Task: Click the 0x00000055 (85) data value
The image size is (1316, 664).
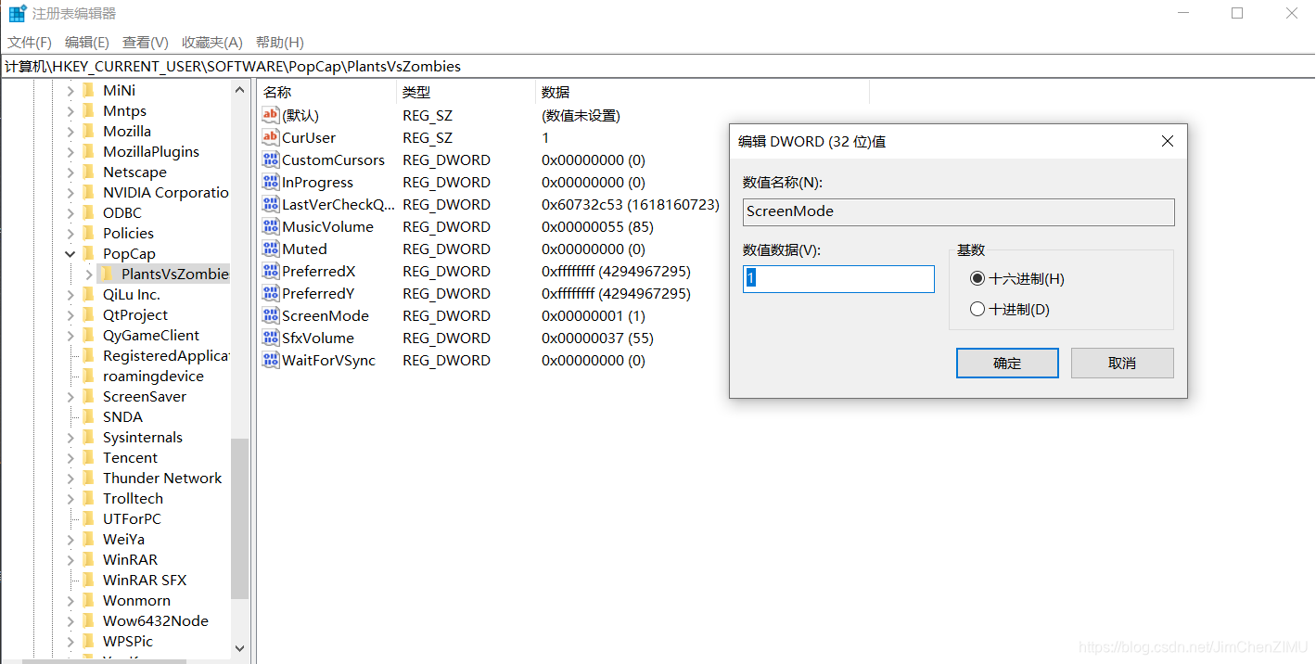Action: pos(597,226)
